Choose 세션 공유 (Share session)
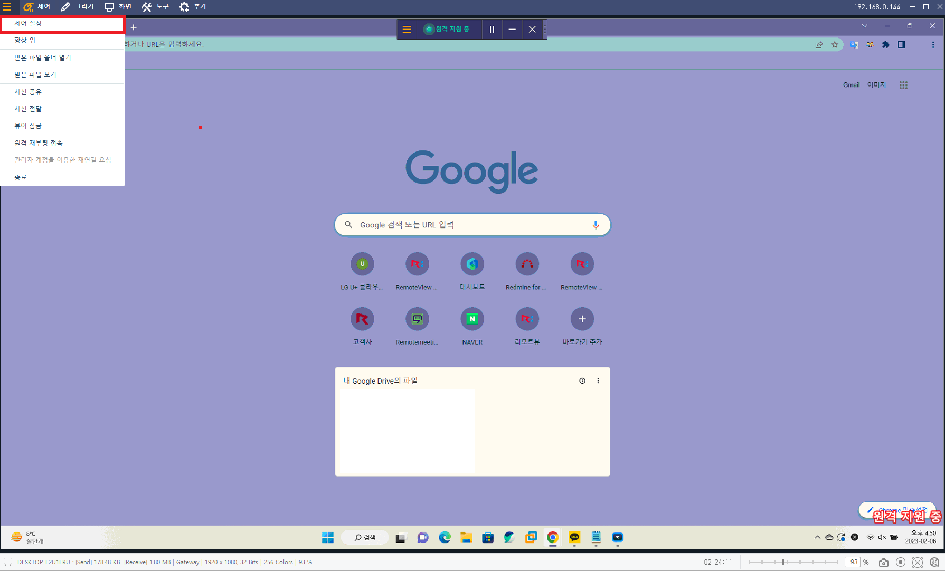 point(62,92)
